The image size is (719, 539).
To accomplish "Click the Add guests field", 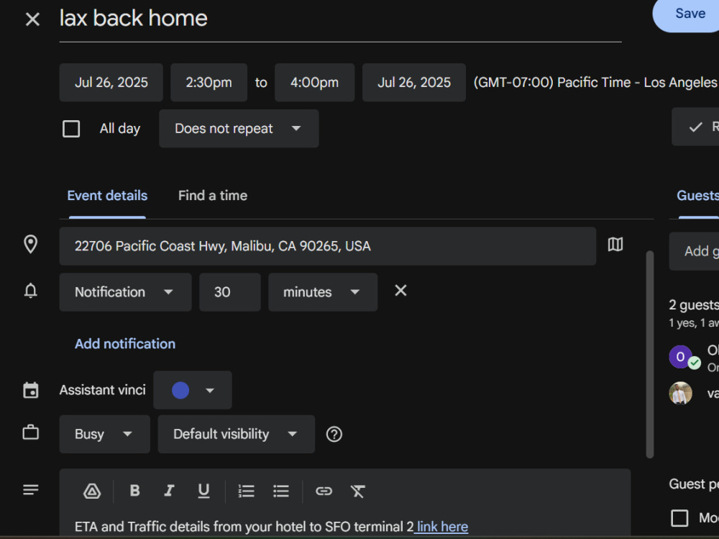I will point(695,251).
